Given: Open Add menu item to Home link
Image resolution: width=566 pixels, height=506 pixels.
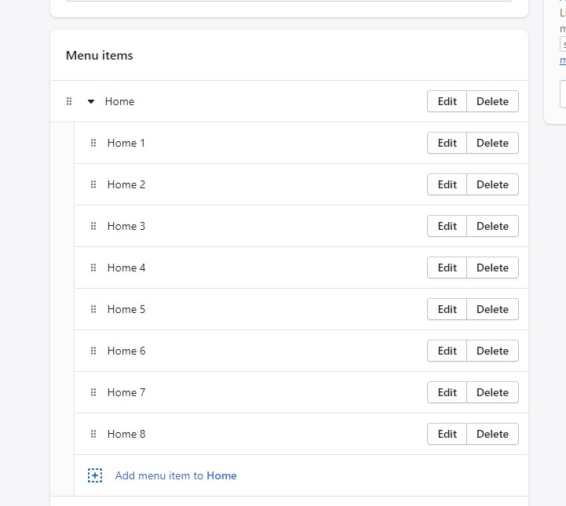Looking at the screenshot, I should (176, 475).
